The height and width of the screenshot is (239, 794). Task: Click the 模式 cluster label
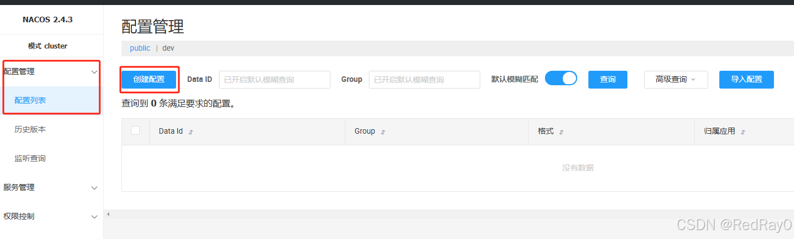coord(48,46)
